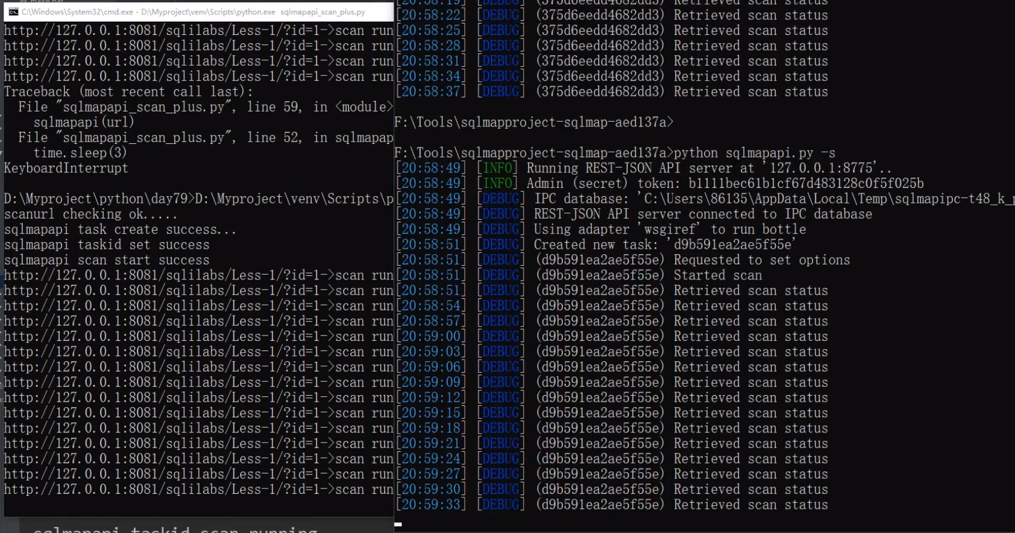Click the admin token 'b1111bec61b1cf67d483128c0f5f025b'
The height and width of the screenshot is (533, 1015).
click(806, 183)
